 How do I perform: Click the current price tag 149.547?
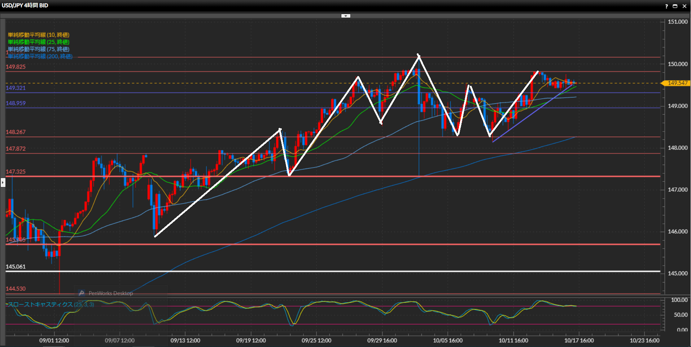coord(677,83)
